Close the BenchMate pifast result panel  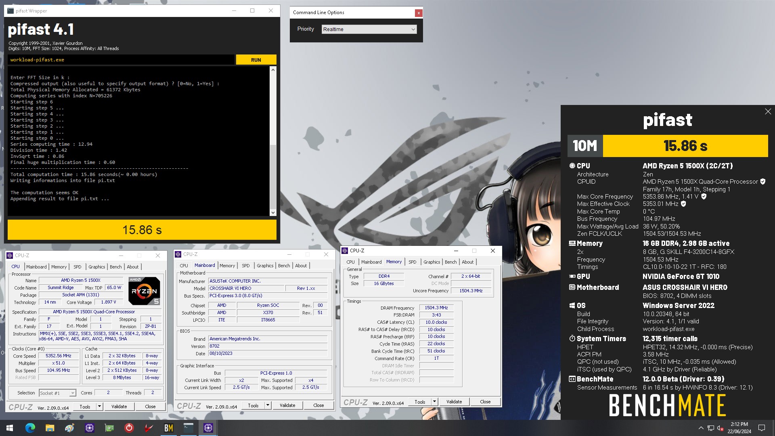768,111
